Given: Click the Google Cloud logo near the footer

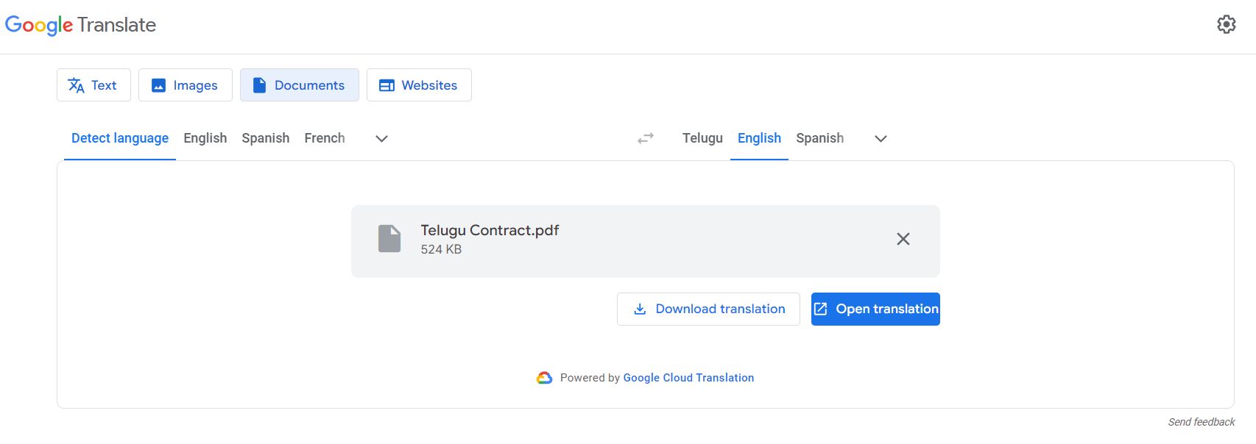Looking at the screenshot, I should [x=544, y=377].
